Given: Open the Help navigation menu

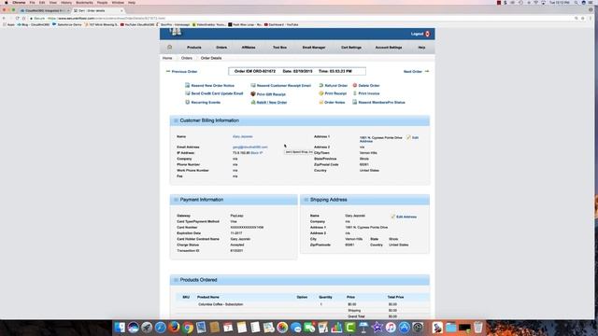Looking at the screenshot, I should 421,48.
